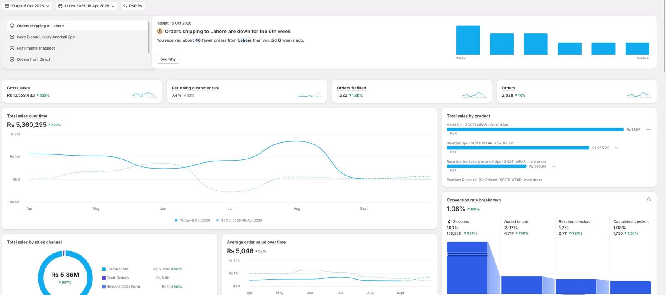The width and height of the screenshot is (666, 295).
Task: Click the down-arrow icon beside Orders shipping to Lahore in the list
Action: pyautogui.click(x=12, y=26)
